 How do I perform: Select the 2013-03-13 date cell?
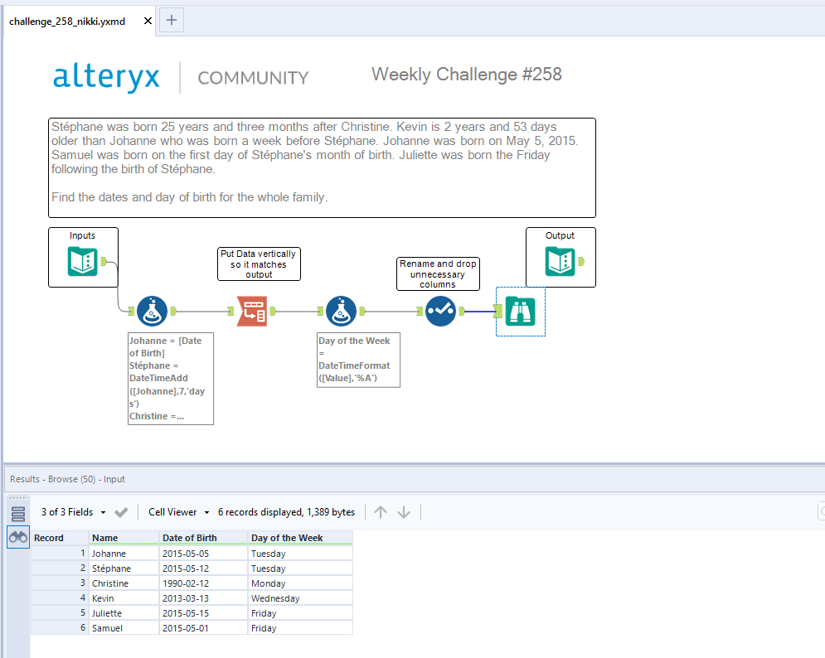point(203,598)
